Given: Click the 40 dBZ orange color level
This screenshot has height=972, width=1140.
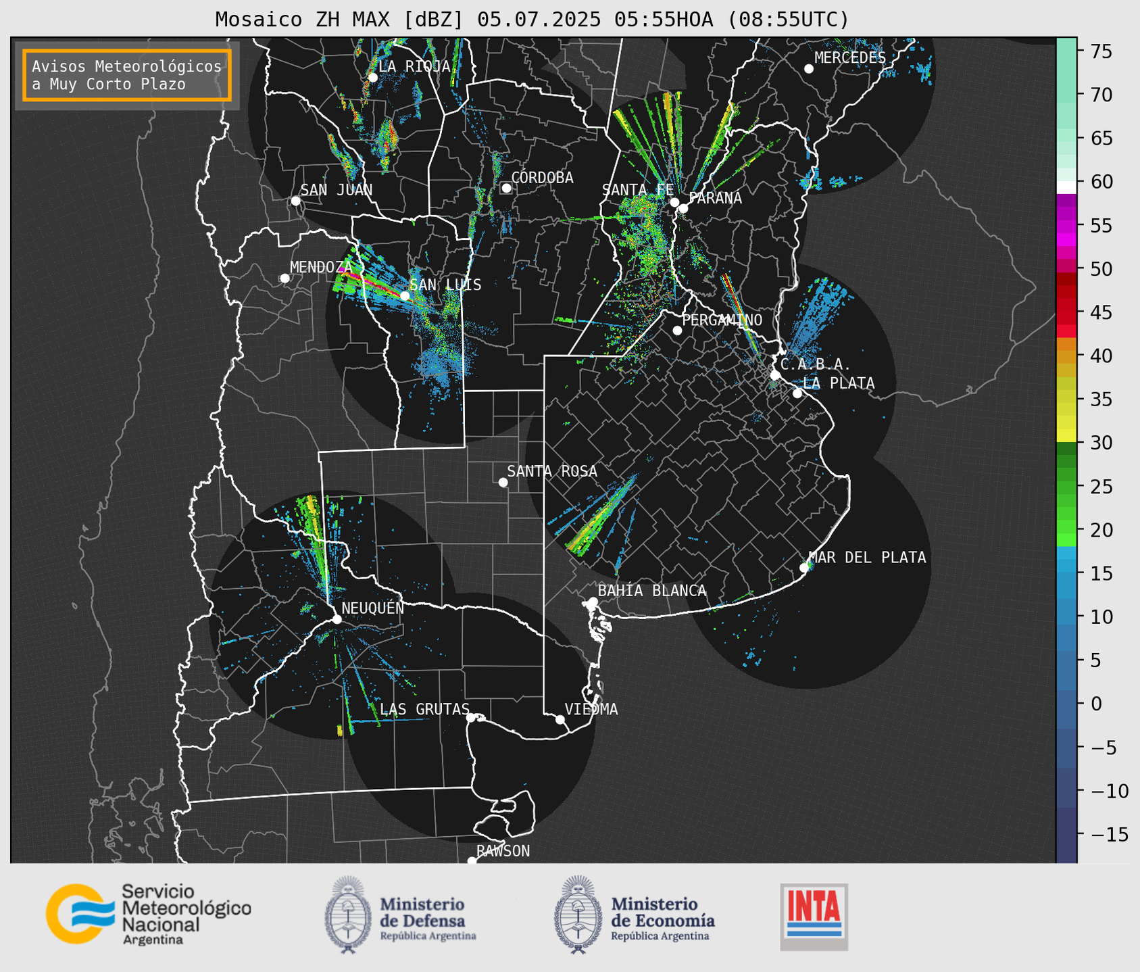Looking at the screenshot, I should (1066, 356).
